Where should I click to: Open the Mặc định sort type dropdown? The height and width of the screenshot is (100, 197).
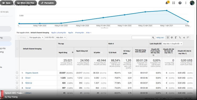pyautogui.click(x=61, y=37)
